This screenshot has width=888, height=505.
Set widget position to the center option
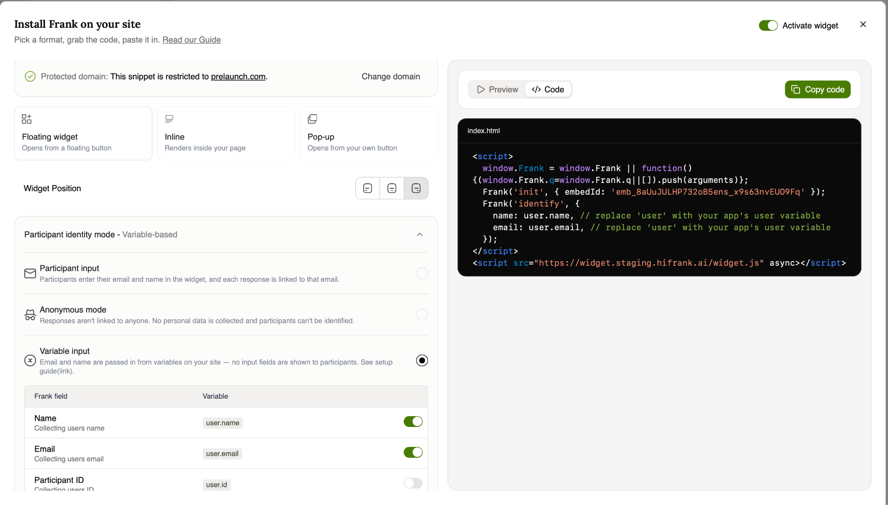click(392, 188)
